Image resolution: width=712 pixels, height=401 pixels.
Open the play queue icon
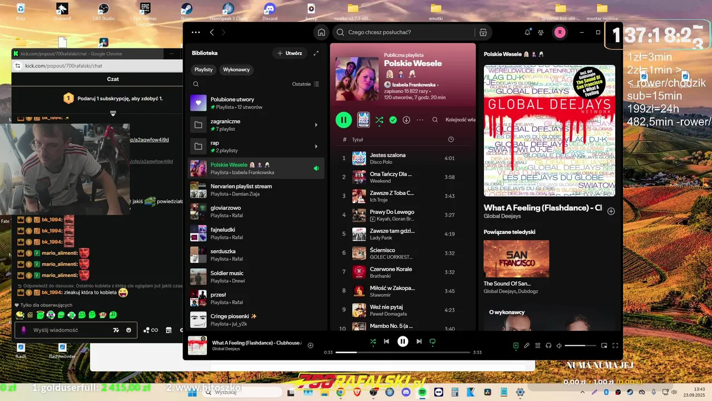click(538, 345)
